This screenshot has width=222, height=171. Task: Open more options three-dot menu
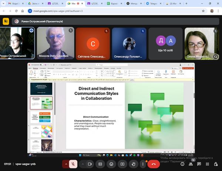[x=143, y=164]
